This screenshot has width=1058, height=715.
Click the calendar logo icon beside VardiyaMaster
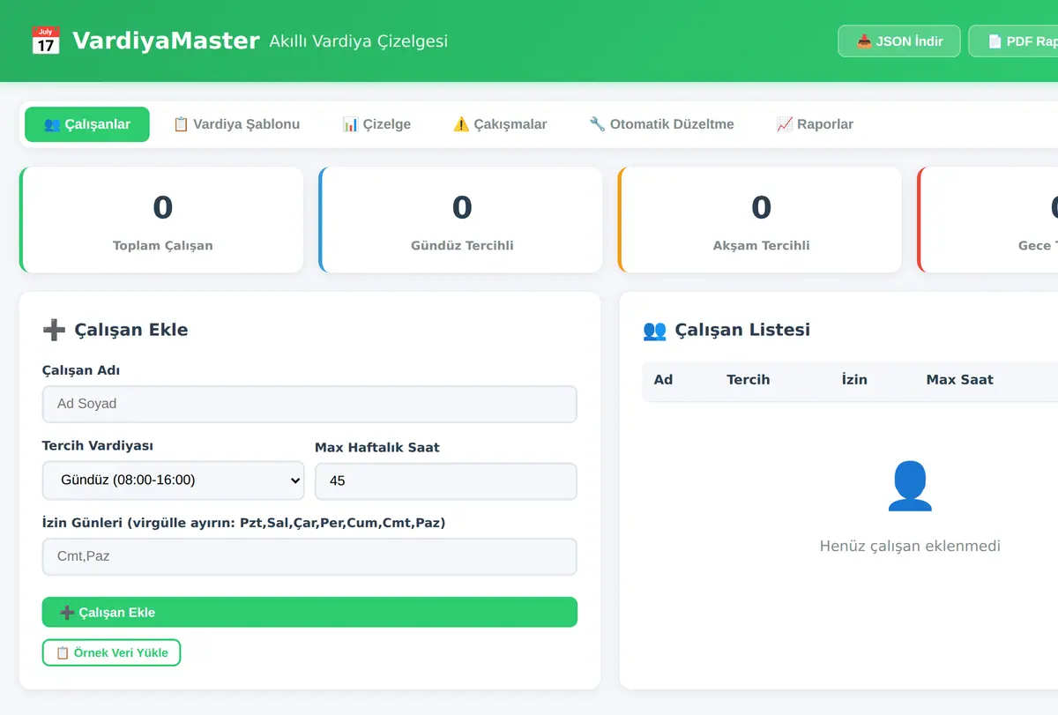point(46,41)
